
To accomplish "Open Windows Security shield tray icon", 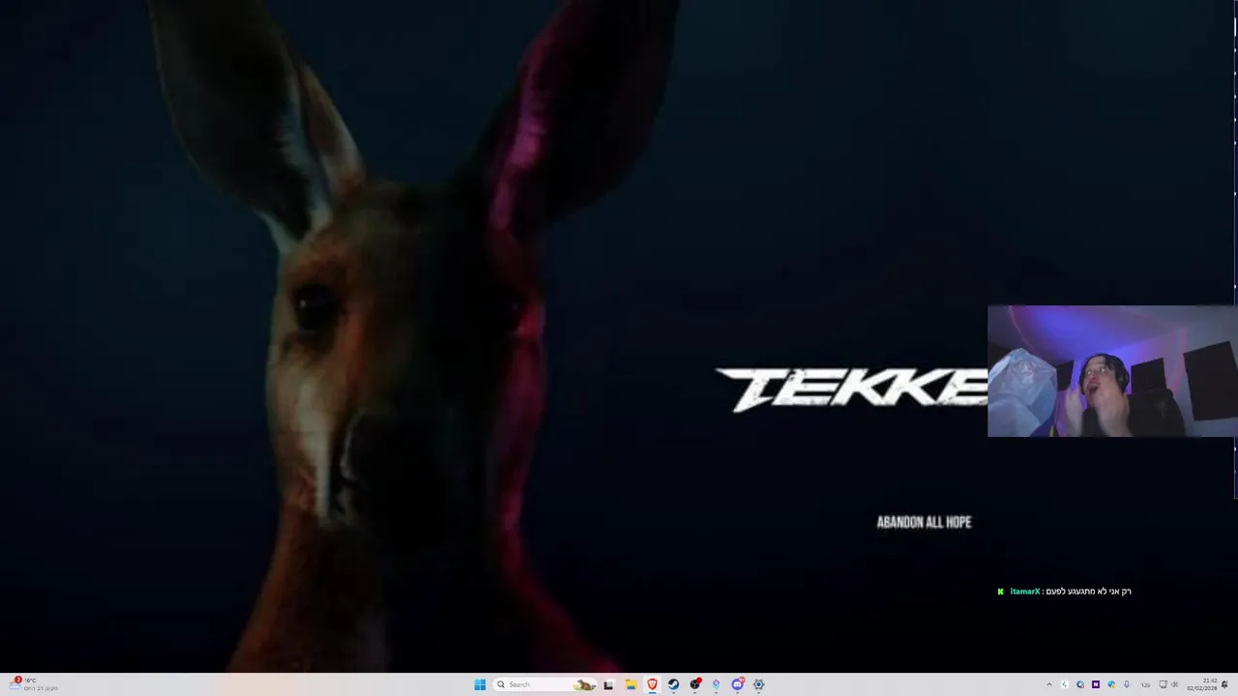I will [1111, 684].
